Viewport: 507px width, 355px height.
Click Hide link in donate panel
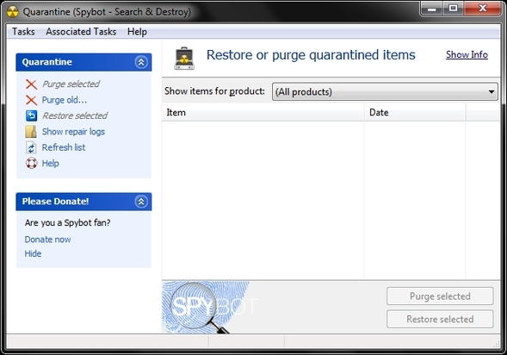click(x=33, y=253)
